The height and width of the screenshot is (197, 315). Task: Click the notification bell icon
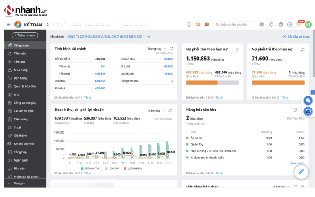tap(271, 25)
